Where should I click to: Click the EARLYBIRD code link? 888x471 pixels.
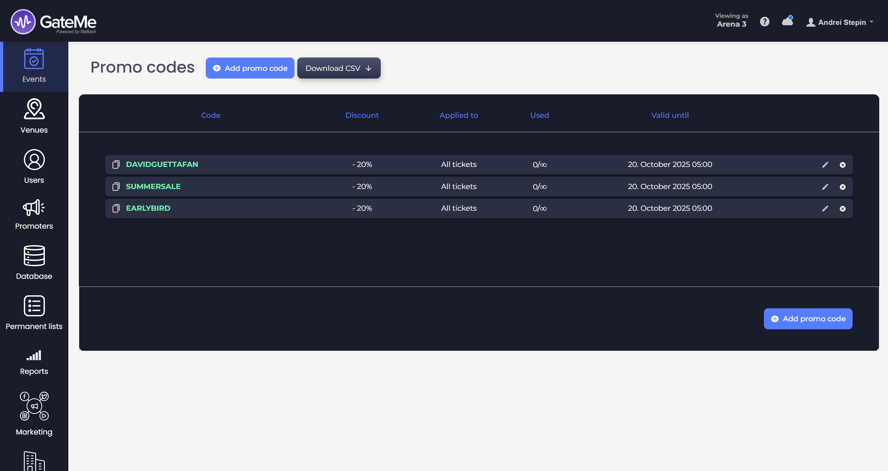tap(148, 208)
